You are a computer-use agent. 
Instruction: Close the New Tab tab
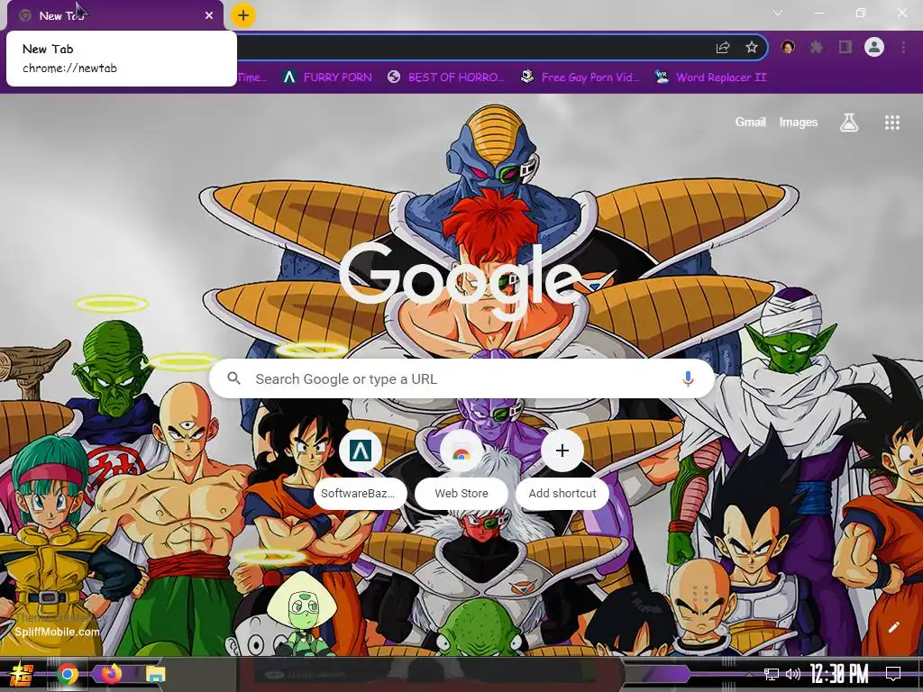pyautogui.click(x=209, y=15)
